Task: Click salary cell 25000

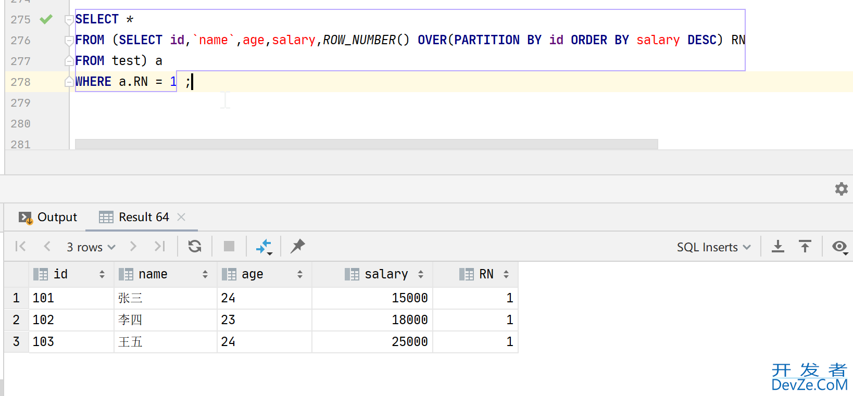Action: coord(372,342)
